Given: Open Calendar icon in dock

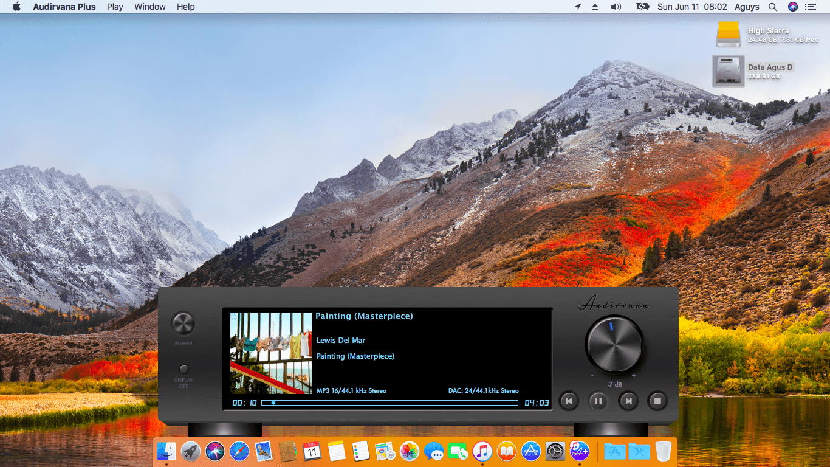Looking at the screenshot, I should [x=312, y=451].
